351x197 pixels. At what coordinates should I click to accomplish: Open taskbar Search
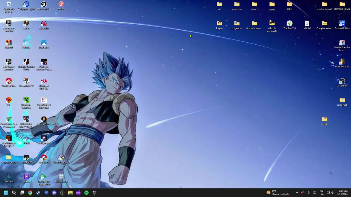coord(14,193)
